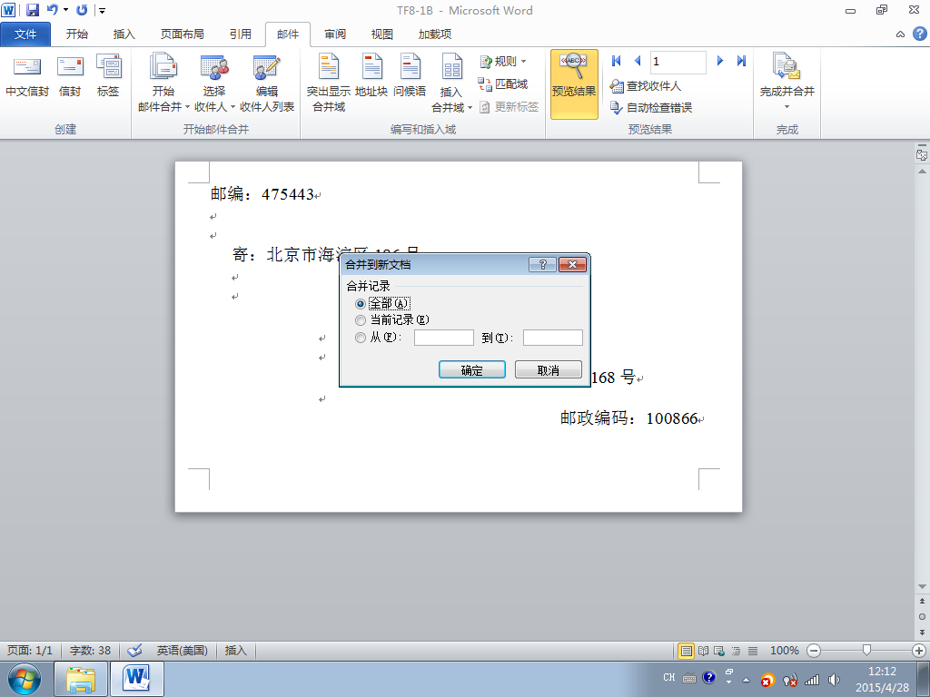This screenshot has width=930, height=697.
Task: Switch to the 页面布局 tab
Action: (x=182, y=34)
